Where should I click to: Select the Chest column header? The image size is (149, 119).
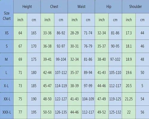(x=54, y=7)
